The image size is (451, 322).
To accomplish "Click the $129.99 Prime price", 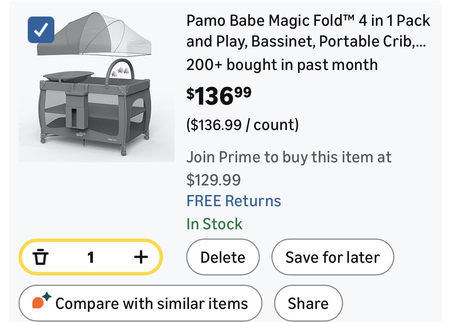I will click(213, 179).
